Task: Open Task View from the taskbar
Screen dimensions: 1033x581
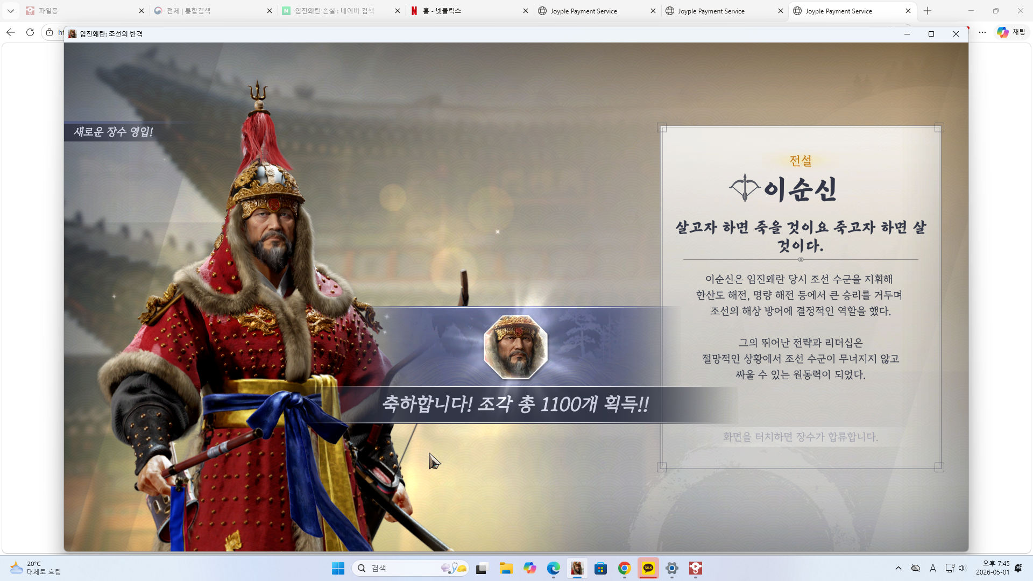Action: 482,568
